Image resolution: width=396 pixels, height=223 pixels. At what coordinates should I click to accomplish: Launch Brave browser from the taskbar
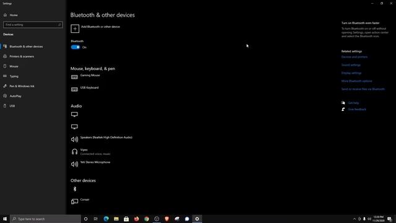click(166, 219)
